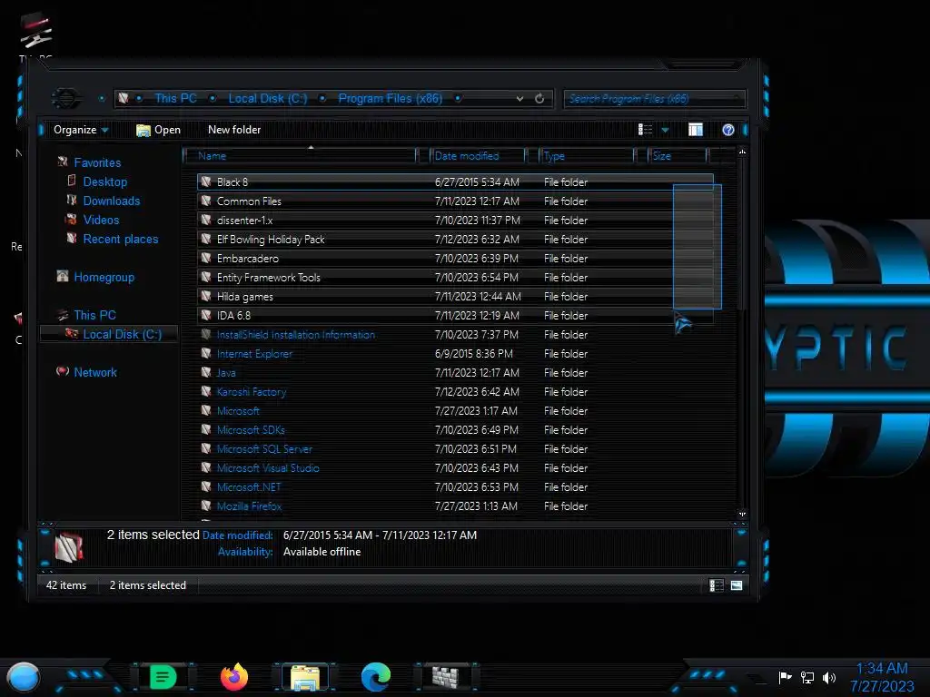Click the Open button in toolbar
Viewport: 930px width, 697px height.
click(158, 130)
